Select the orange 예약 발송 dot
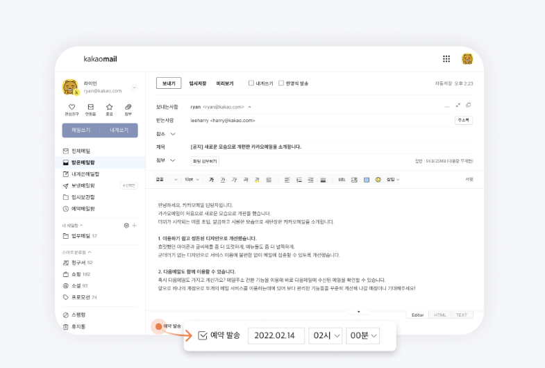The height and width of the screenshot is (368, 545). point(158,326)
